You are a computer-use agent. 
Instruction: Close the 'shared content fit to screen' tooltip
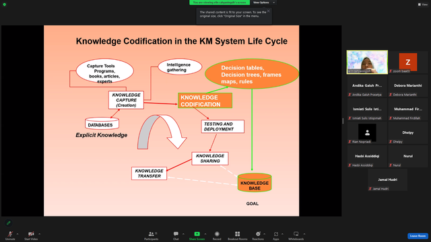pos(268,11)
